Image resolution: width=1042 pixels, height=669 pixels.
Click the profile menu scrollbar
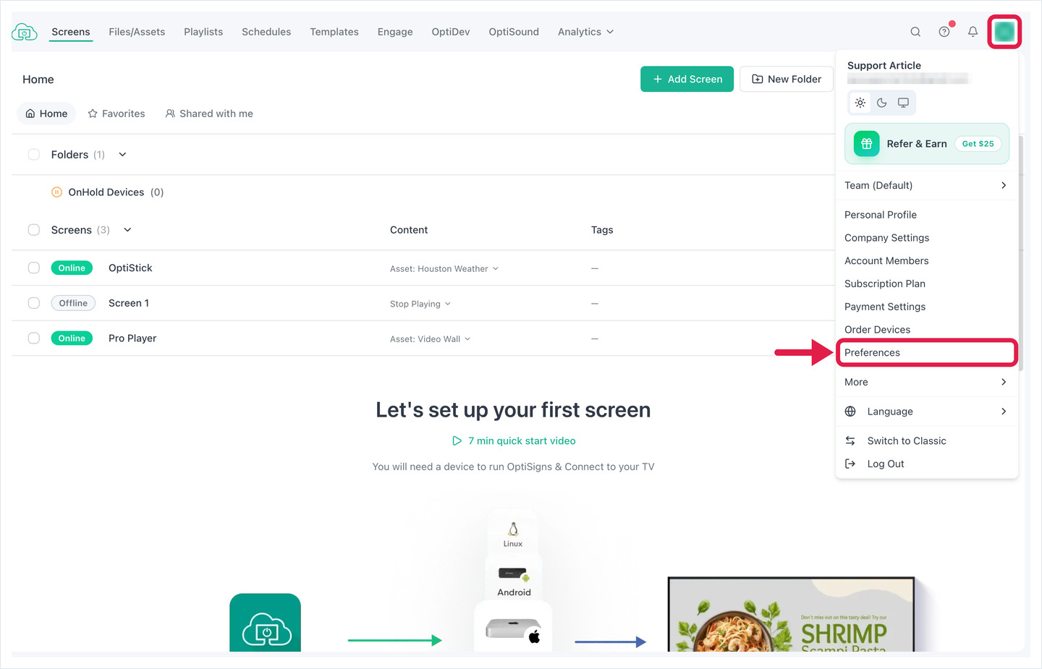pos(1020,253)
